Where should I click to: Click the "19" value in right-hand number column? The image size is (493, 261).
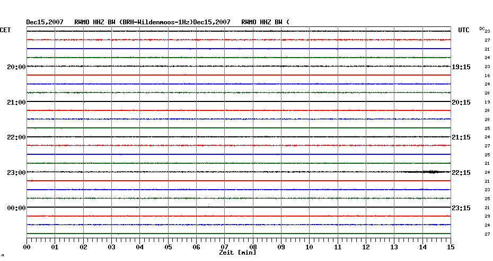point(487,102)
